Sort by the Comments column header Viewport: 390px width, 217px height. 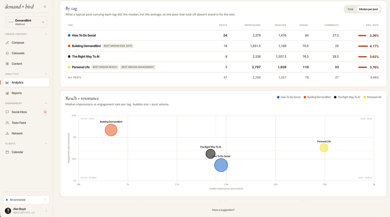[x=331, y=25]
